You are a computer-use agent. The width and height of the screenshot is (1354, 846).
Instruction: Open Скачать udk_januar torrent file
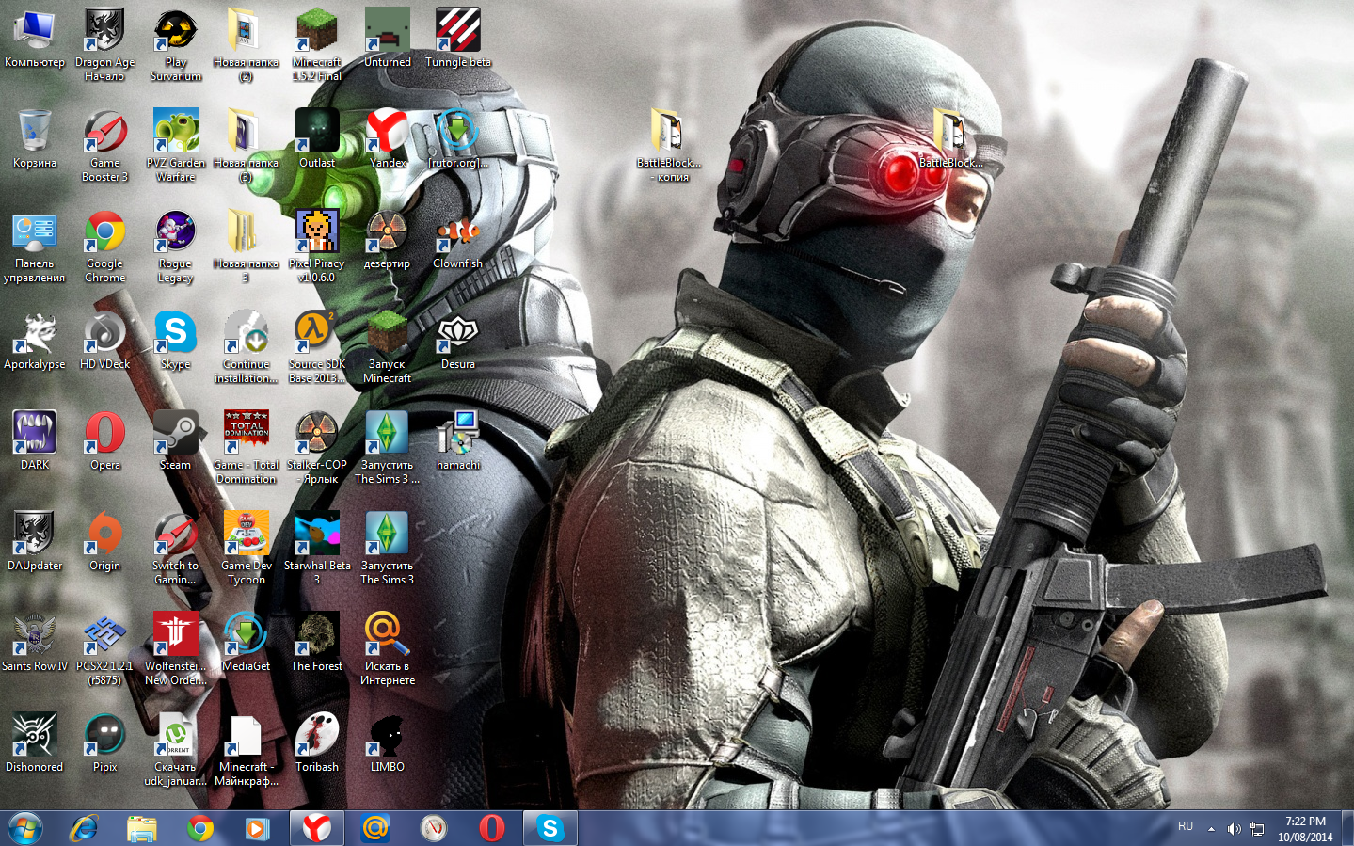tap(175, 749)
